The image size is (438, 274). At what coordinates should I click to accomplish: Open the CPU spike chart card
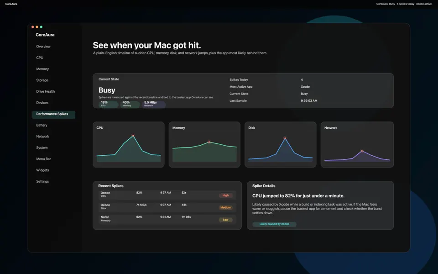129,145
